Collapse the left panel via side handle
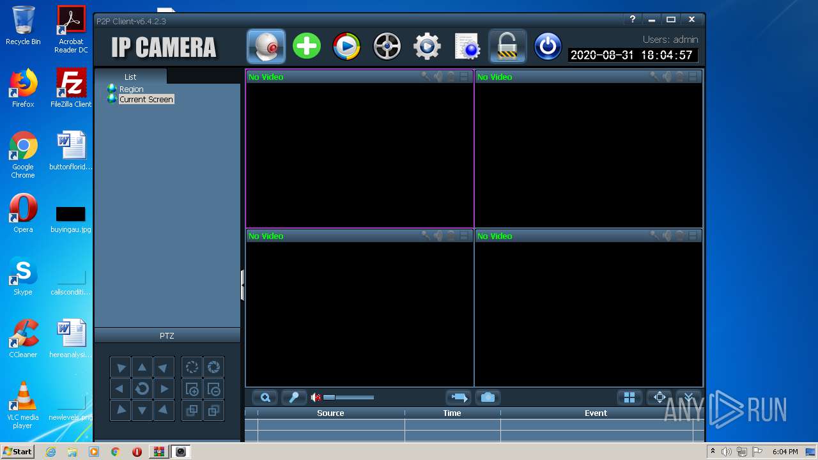The height and width of the screenshot is (460, 818). click(243, 285)
